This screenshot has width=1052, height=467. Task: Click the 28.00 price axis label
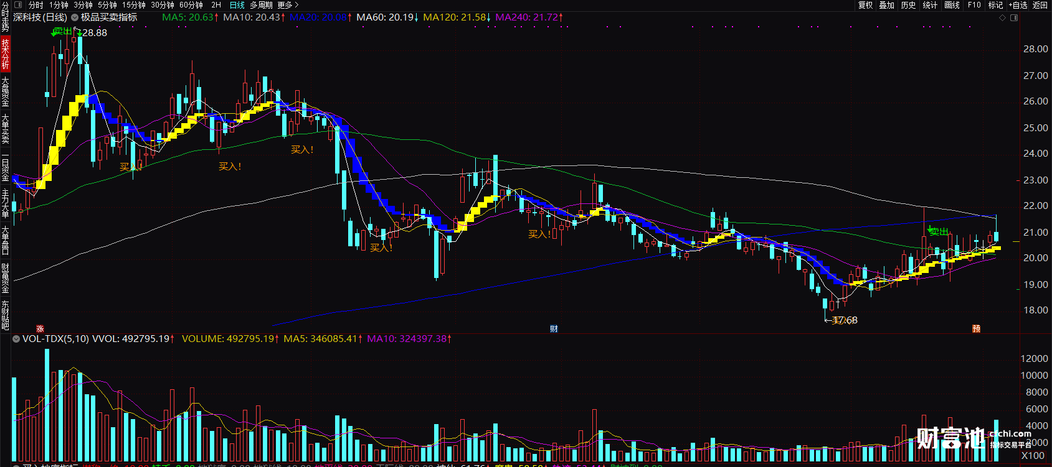(x=1035, y=49)
